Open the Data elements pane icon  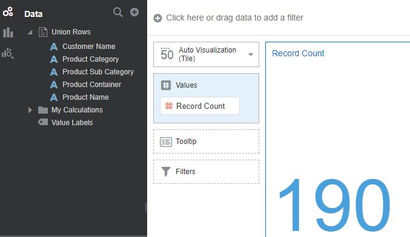pos(8,11)
